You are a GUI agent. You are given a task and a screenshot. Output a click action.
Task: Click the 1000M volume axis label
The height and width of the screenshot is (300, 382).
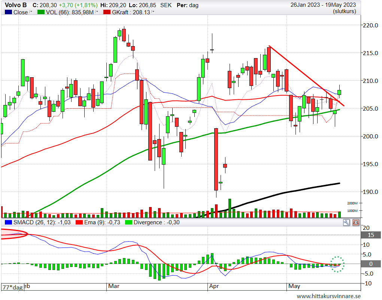(352, 211)
